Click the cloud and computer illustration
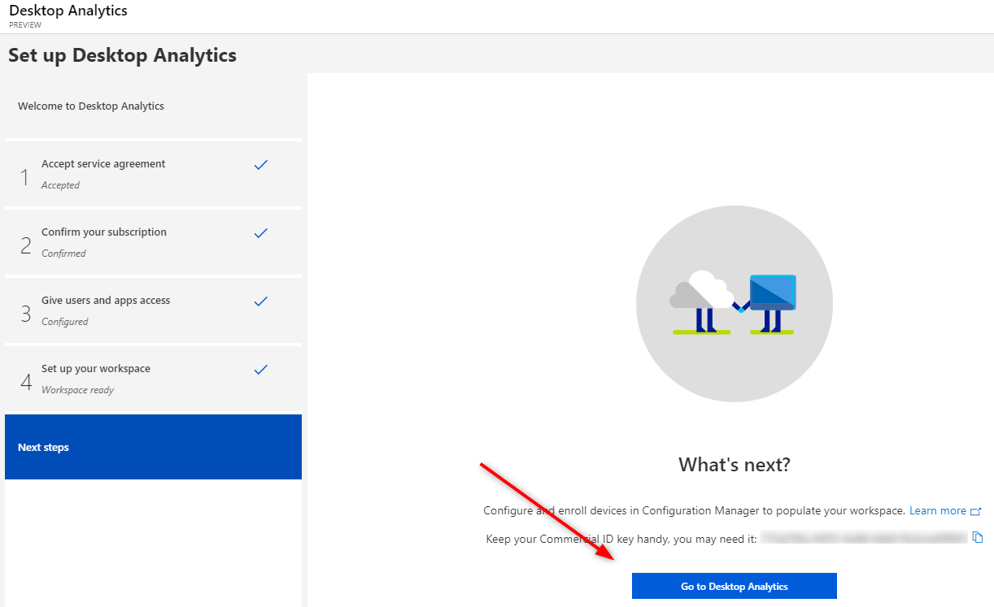The width and height of the screenshot is (994, 607). point(735,303)
